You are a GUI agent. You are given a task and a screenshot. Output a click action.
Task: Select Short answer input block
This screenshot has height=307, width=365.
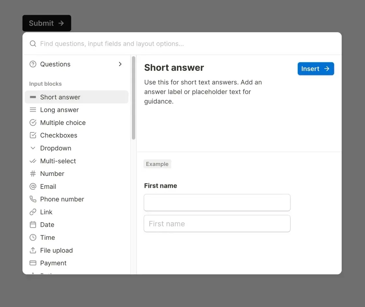point(76,97)
